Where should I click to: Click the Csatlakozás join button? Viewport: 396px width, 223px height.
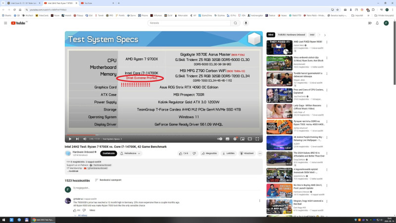pos(108,154)
